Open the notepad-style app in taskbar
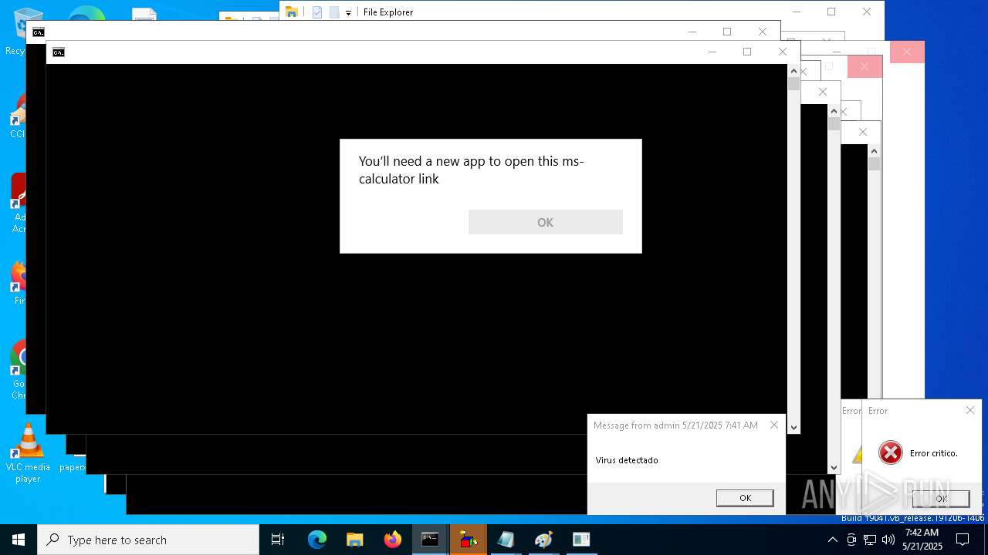This screenshot has height=555, width=988. 506,540
